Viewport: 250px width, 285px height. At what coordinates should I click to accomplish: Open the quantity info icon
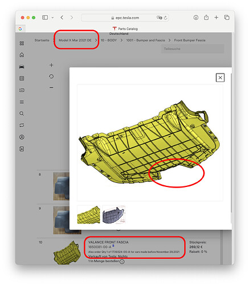[122, 262]
